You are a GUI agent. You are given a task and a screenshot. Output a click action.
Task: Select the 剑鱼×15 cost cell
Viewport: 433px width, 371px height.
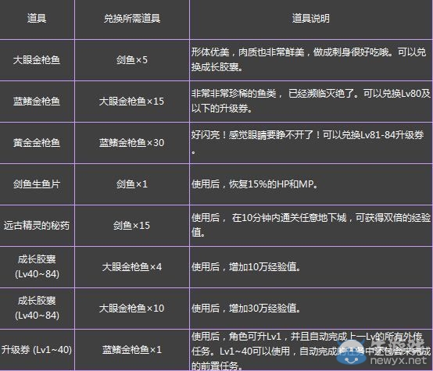click(x=132, y=226)
